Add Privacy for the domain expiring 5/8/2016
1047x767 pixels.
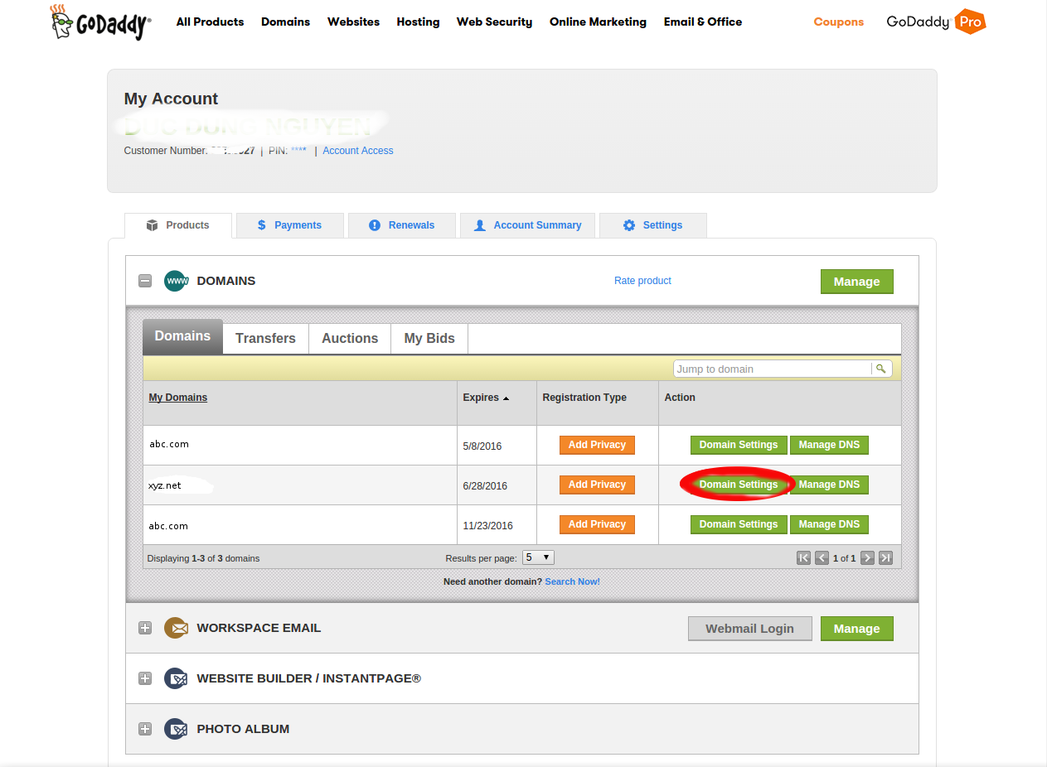pyautogui.click(x=597, y=445)
